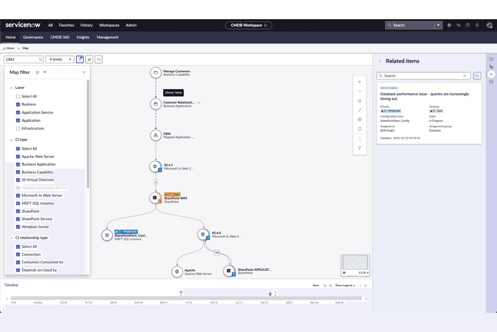
Task: Open the global Search dropdown arrow
Action: pos(438,25)
